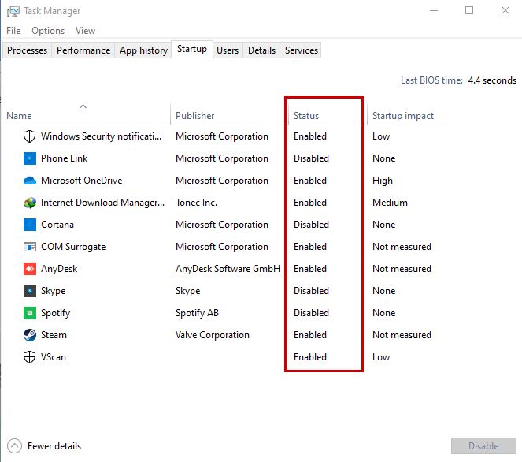Screen dimensions: 522x462
Task: Select the Phone Link startup icon
Action: 30,158
